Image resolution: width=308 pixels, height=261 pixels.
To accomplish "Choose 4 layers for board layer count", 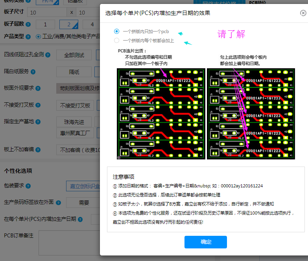I will coord(92,24).
